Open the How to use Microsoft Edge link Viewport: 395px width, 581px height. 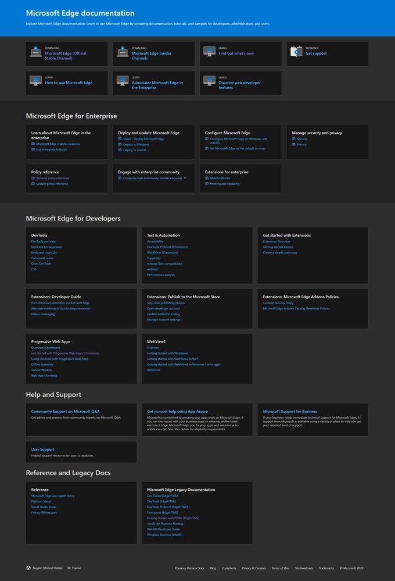[69, 83]
